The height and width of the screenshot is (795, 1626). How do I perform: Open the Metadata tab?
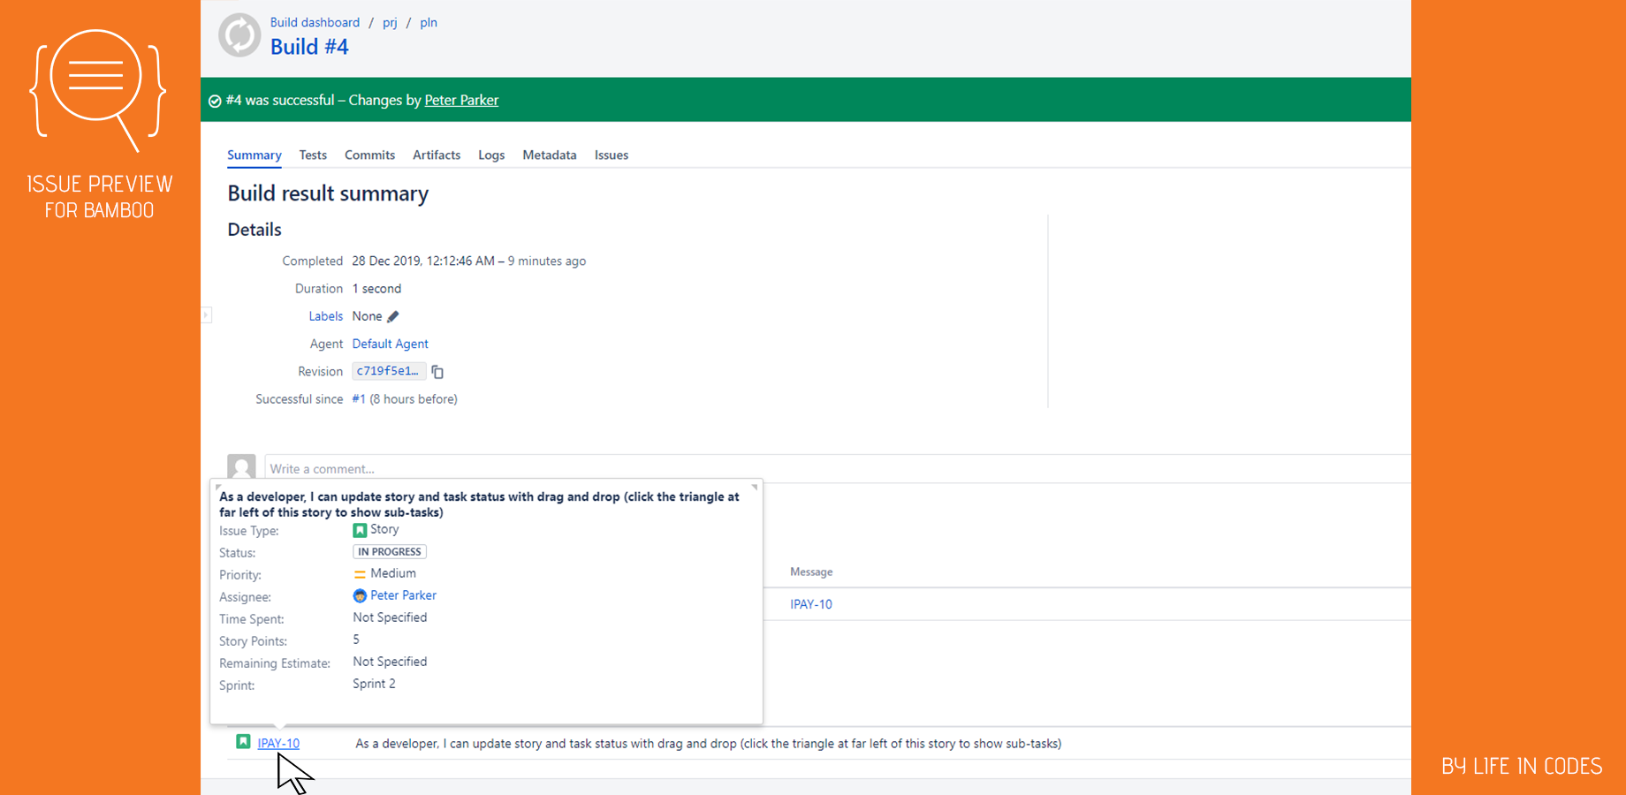(x=550, y=155)
